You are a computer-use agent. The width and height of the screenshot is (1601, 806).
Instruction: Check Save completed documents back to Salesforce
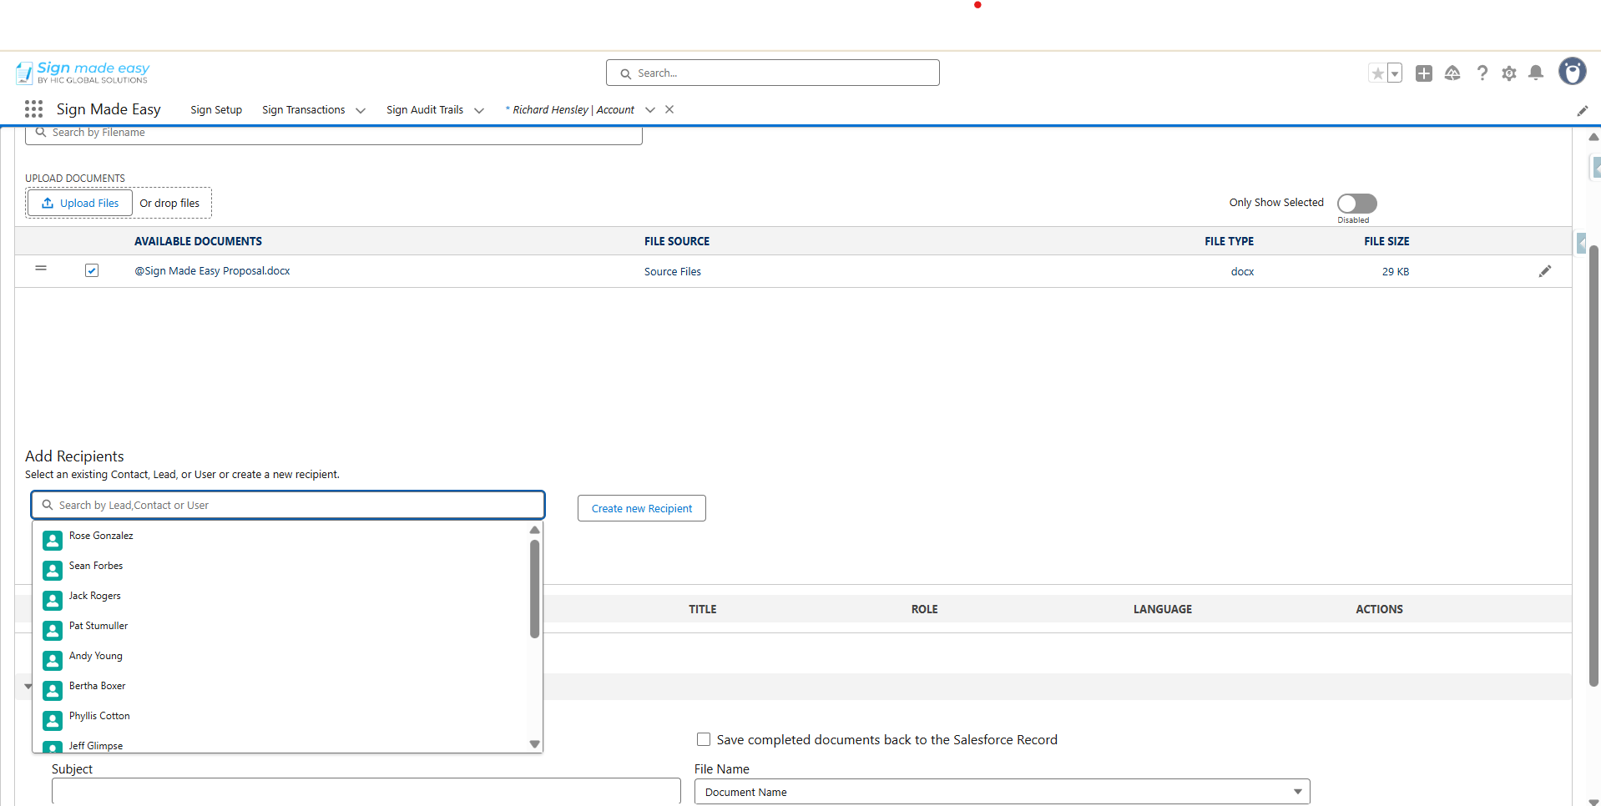704,739
